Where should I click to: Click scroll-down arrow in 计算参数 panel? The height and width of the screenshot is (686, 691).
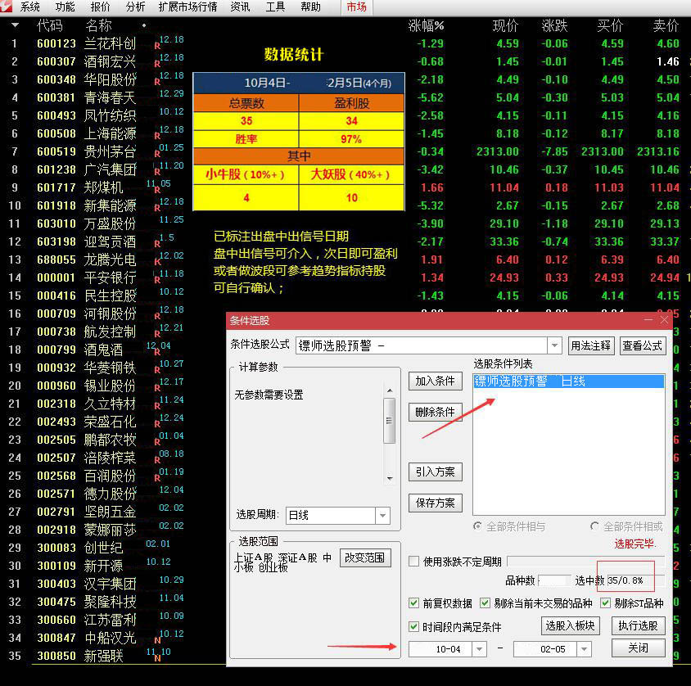pos(390,477)
